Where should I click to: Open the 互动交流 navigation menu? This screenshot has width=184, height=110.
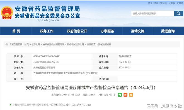pos(137,31)
